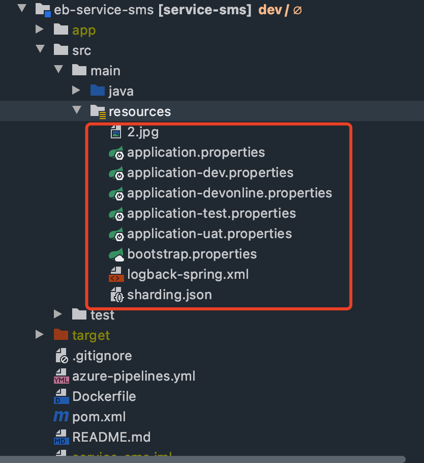This screenshot has height=463, width=424.
Task: Click the README.md markdown icon
Action: (x=61, y=437)
